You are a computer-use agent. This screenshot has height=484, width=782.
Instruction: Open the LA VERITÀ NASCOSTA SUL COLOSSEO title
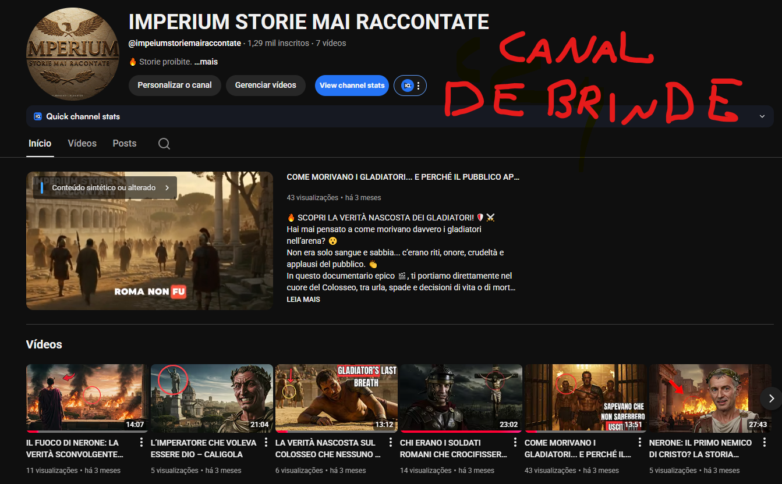[x=328, y=449]
